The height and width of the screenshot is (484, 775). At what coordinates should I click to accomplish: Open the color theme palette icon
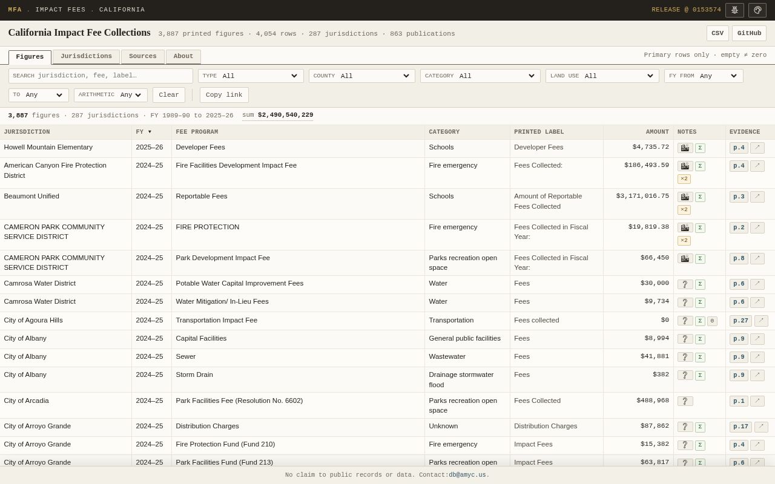757,10
